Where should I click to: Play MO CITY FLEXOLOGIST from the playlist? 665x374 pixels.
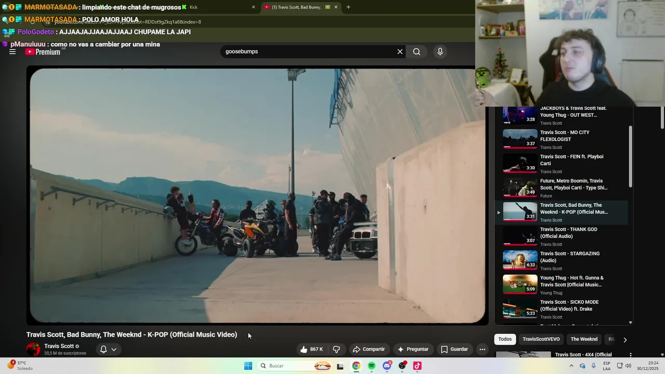(x=561, y=139)
